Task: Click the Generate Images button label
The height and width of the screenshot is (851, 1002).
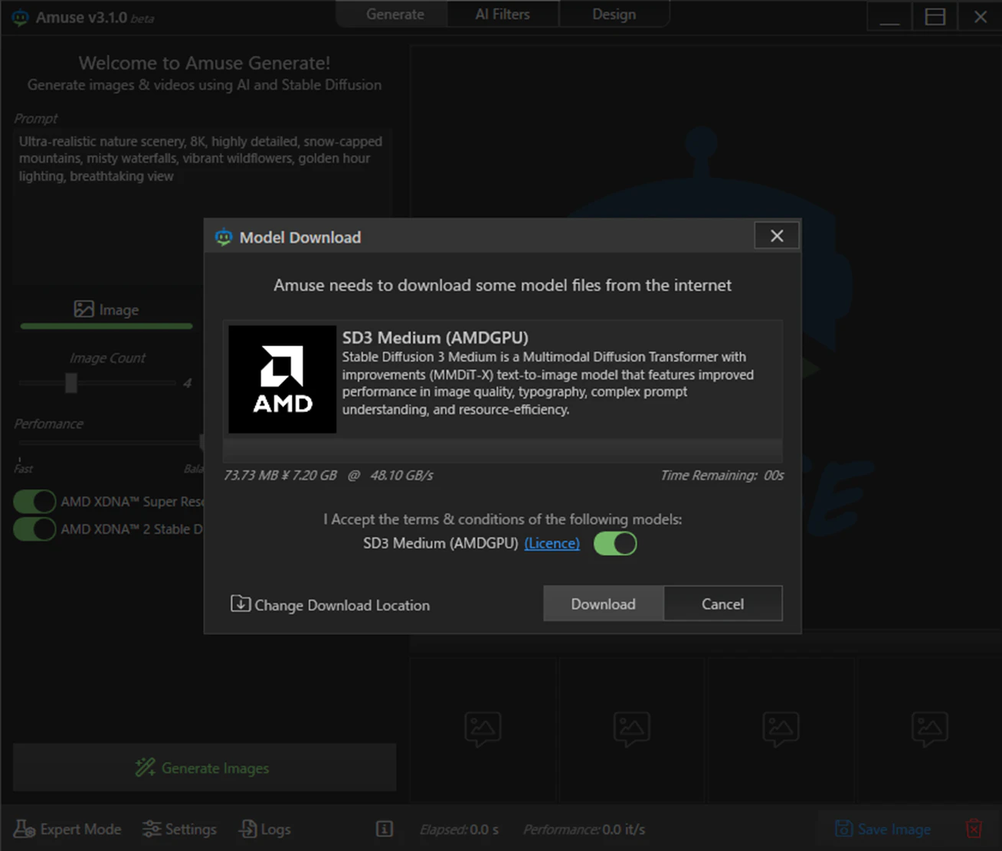Action: [215, 768]
